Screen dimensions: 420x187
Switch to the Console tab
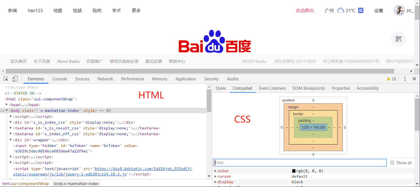tap(60, 79)
